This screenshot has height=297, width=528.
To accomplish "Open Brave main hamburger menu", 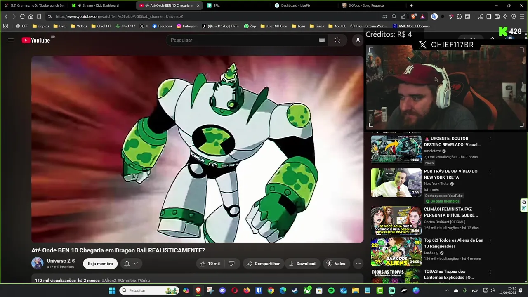I will coord(522,16).
